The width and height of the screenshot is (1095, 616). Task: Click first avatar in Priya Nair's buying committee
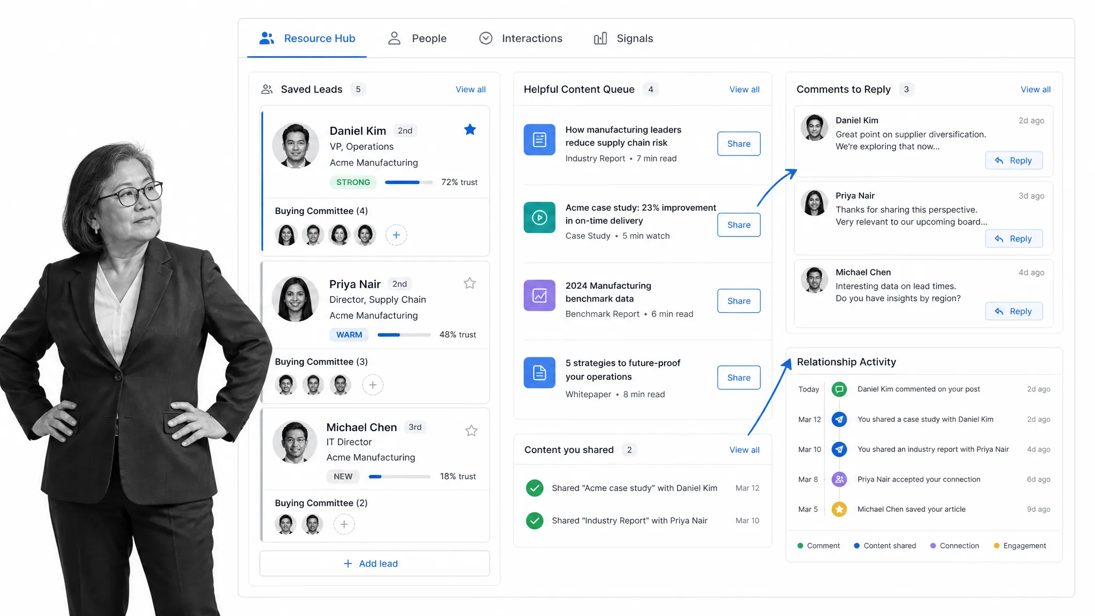coord(286,384)
